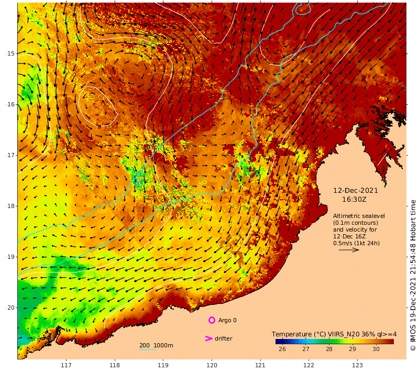The width and height of the screenshot is (419, 372).
Task: Click longitude label 120 on the axis
Action: pos(212,365)
